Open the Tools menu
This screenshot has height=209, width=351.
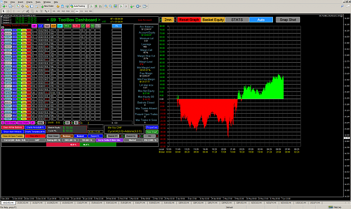(x=38, y=2)
